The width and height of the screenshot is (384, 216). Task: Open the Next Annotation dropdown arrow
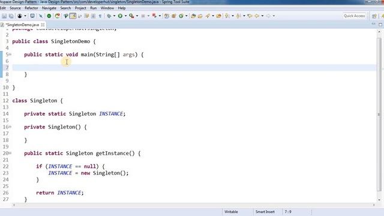pos(233,16)
